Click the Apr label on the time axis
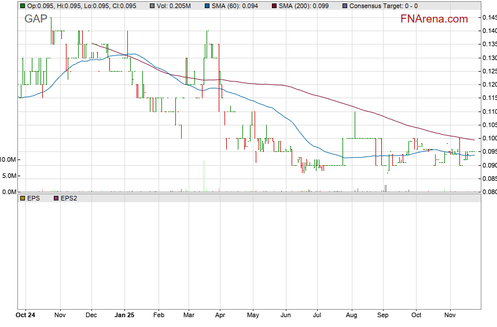This screenshot has width=497, height=327. (220, 316)
